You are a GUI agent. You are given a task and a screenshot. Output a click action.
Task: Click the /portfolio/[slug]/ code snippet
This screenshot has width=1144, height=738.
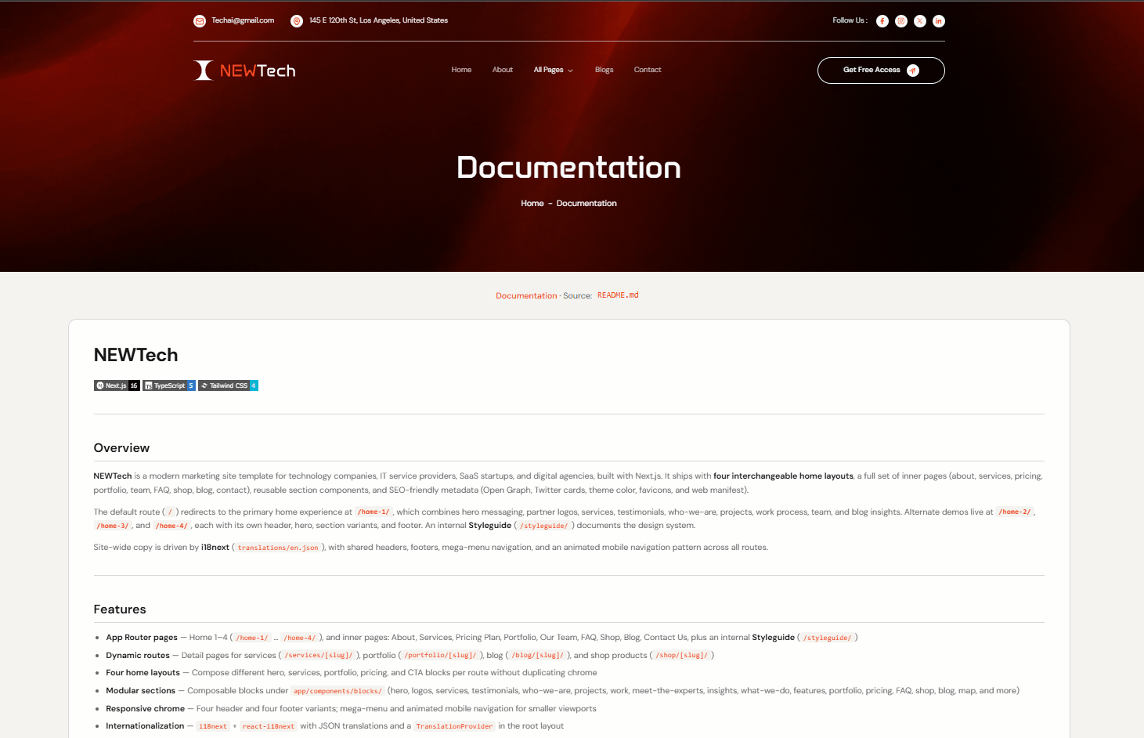(440, 656)
